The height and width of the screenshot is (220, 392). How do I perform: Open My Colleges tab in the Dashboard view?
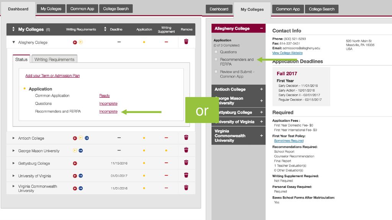(x=51, y=9)
